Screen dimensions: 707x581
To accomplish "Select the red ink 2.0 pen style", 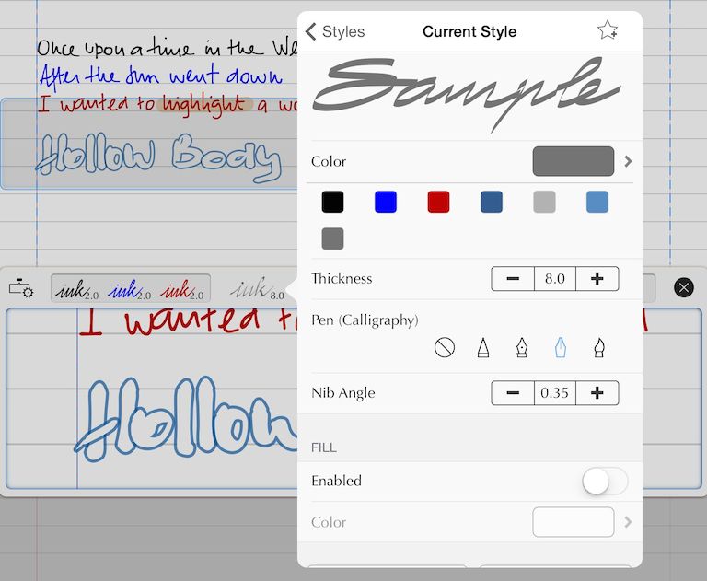I will [183, 289].
